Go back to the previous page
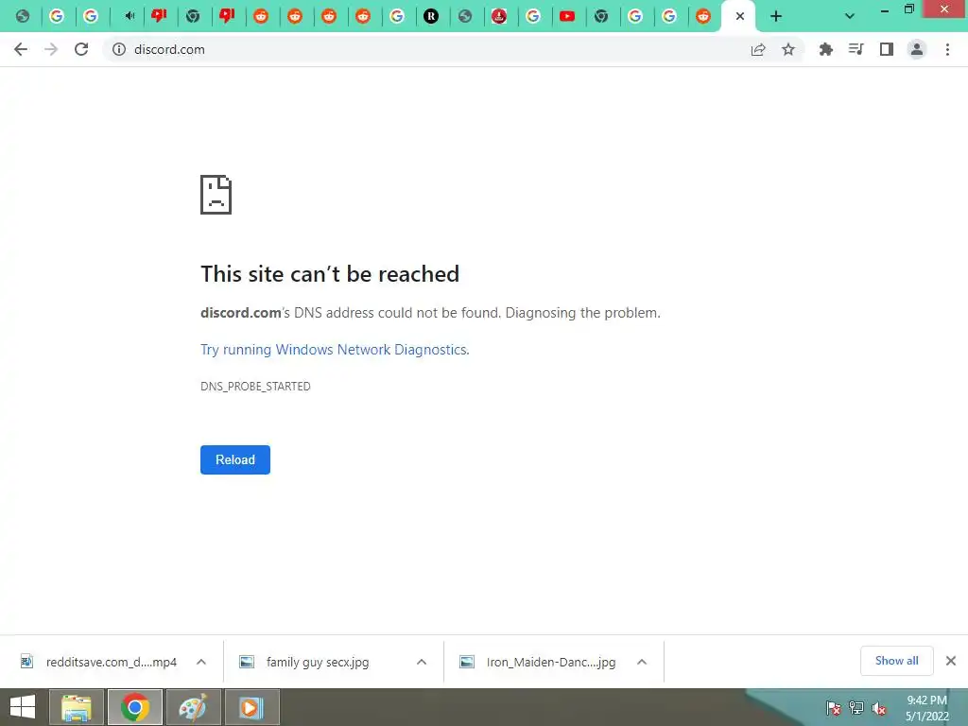968x726 pixels. pyautogui.click(x=21, y=49)
